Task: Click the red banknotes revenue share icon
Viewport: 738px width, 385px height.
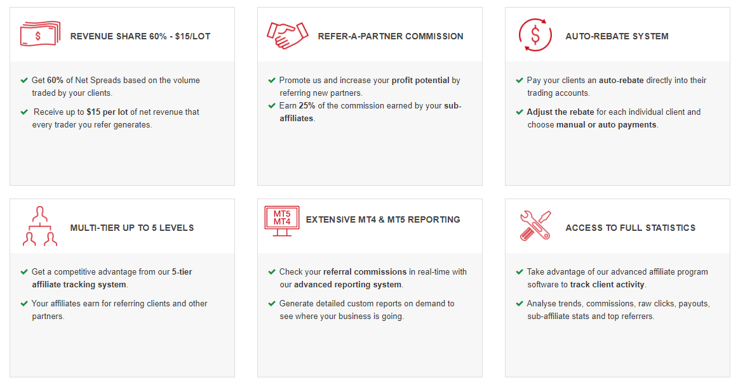Action: click(41, 34)
